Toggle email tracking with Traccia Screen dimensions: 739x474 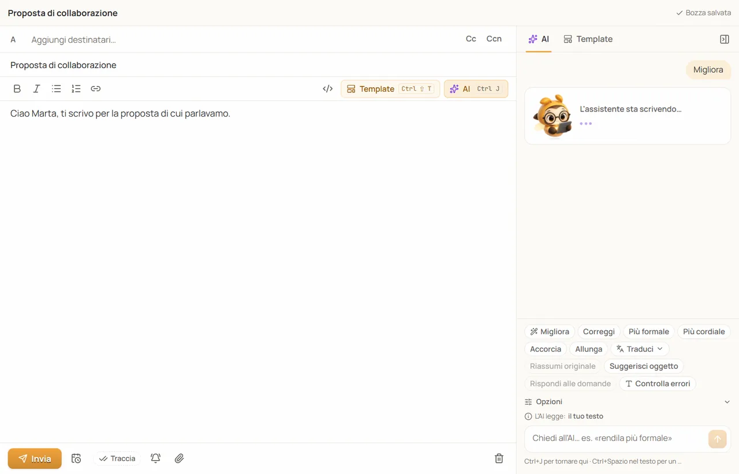coord(117,458)
